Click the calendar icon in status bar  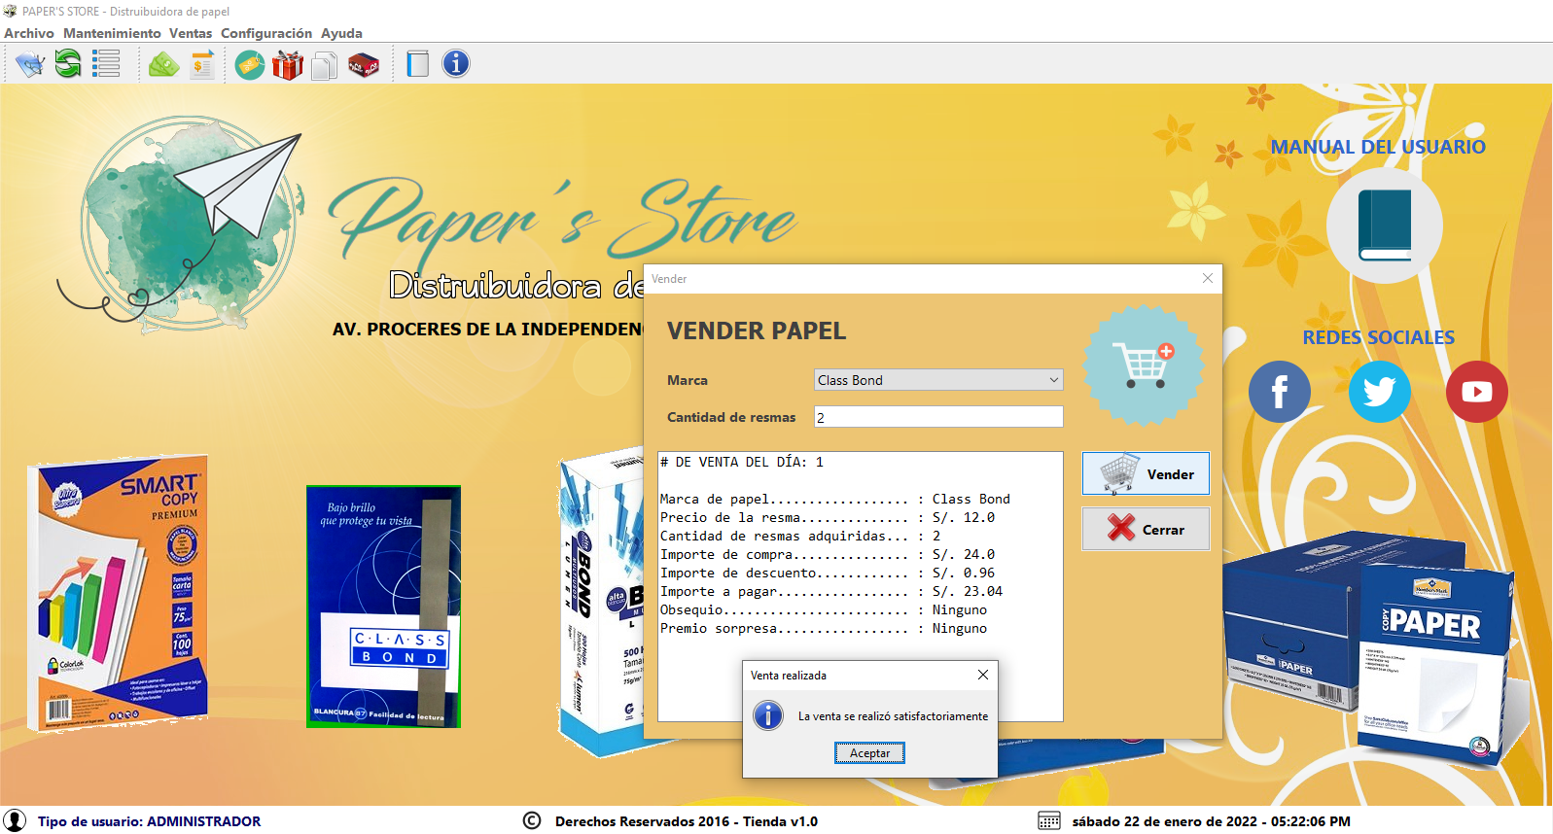(x=1049, y=821)
